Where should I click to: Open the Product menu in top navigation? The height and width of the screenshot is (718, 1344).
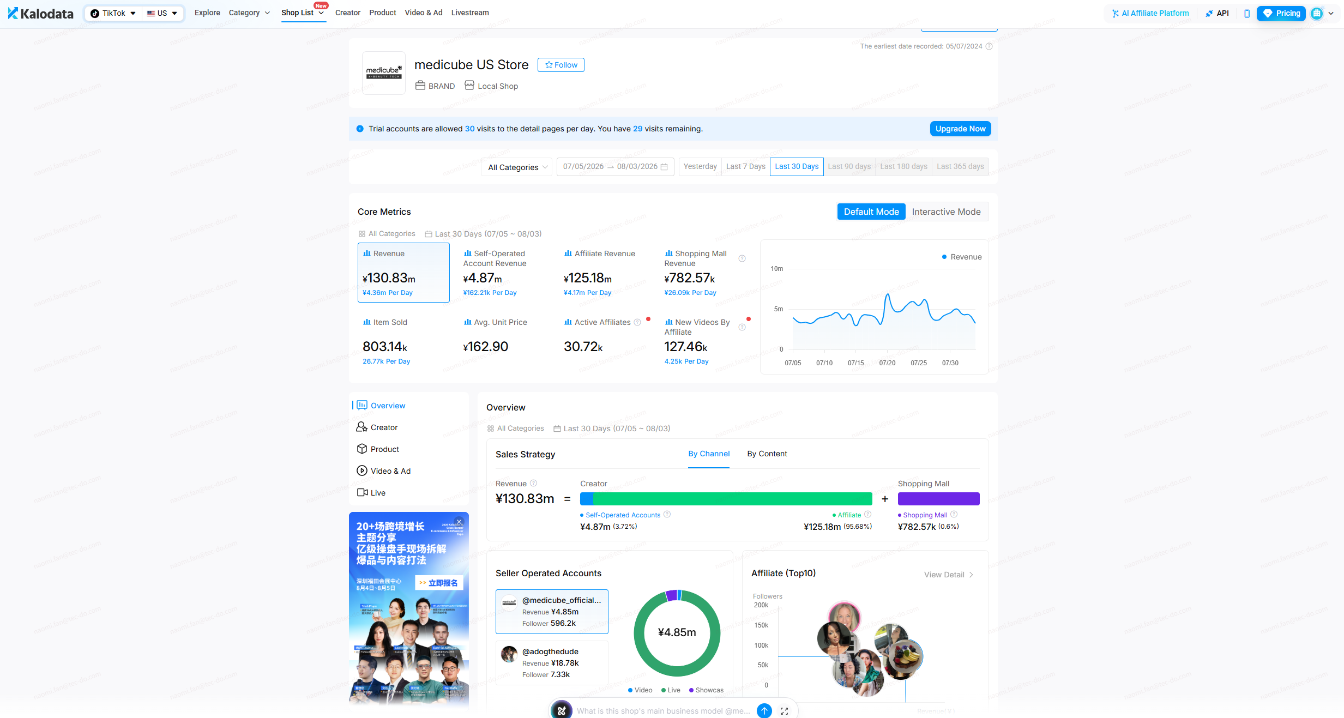[x=383, y=13]
